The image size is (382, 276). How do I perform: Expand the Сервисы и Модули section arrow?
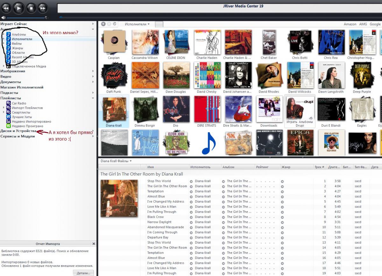(x=93, y=136)
